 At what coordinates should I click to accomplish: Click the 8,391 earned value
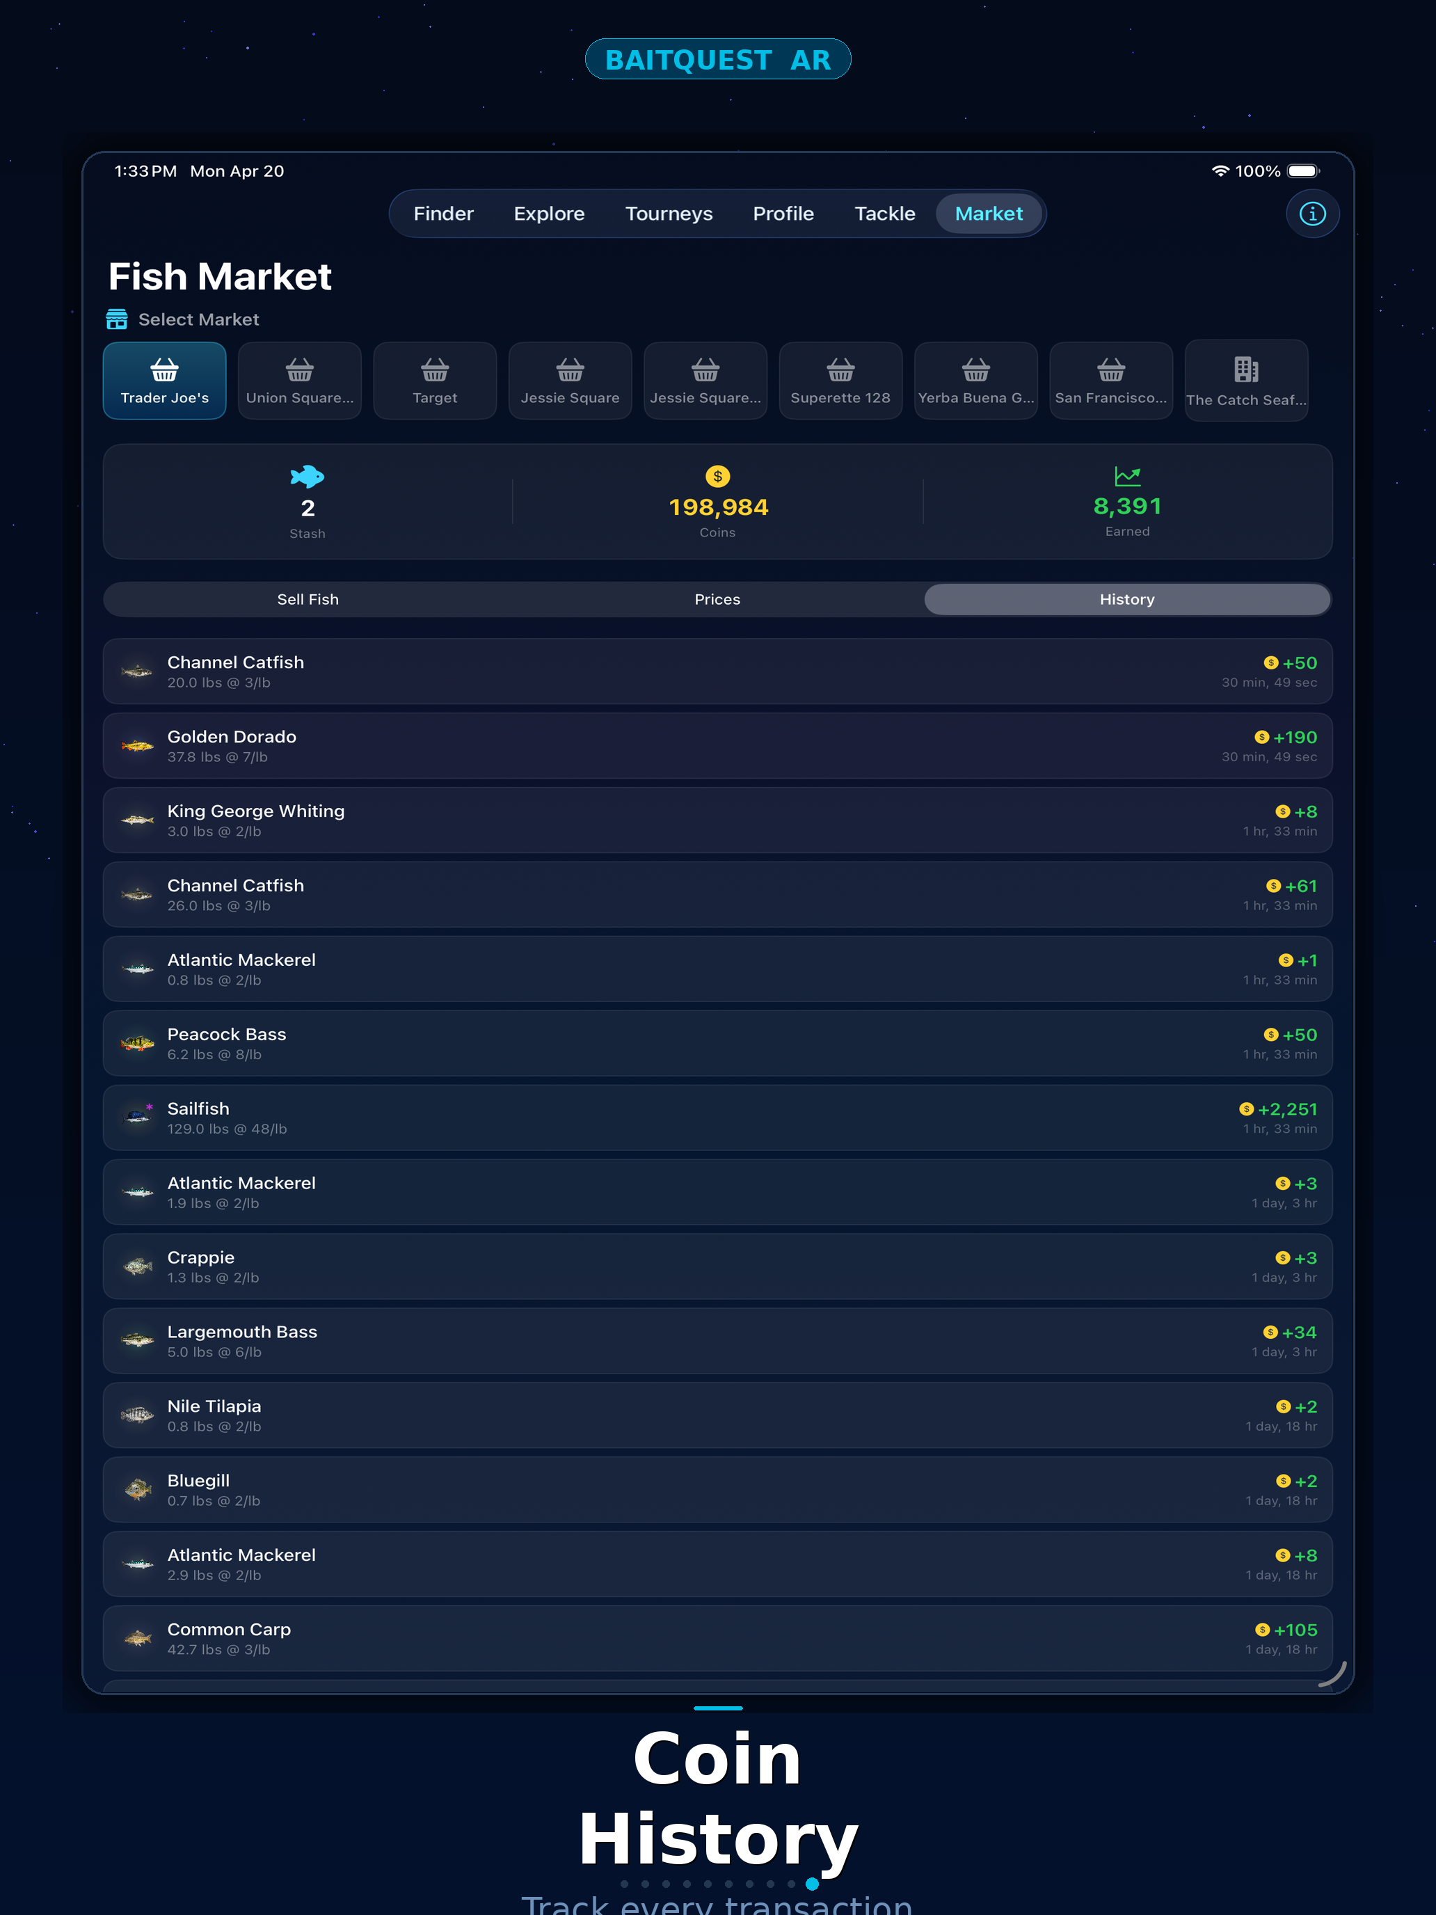[1127, 507]
